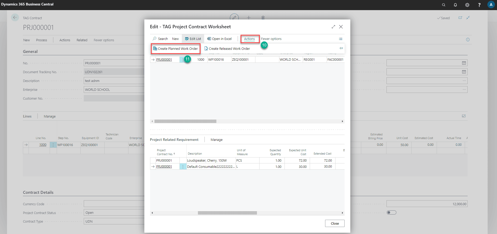497x234 pixels.
Task: Open lookup ellipsis beside Description row field
Action: point(464,81)
